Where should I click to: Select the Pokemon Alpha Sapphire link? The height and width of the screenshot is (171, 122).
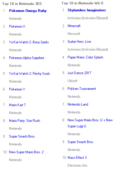pyautogui.click(x=26, y=58)
